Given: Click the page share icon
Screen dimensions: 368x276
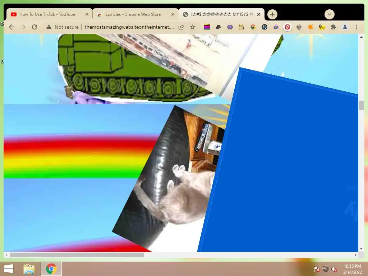Looking at the screenshot, I should [x=181, y=27].
